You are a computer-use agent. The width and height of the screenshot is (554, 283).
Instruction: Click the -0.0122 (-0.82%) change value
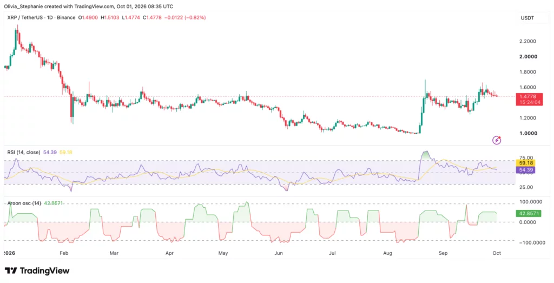pyautogui.click(x=185, y=17)
